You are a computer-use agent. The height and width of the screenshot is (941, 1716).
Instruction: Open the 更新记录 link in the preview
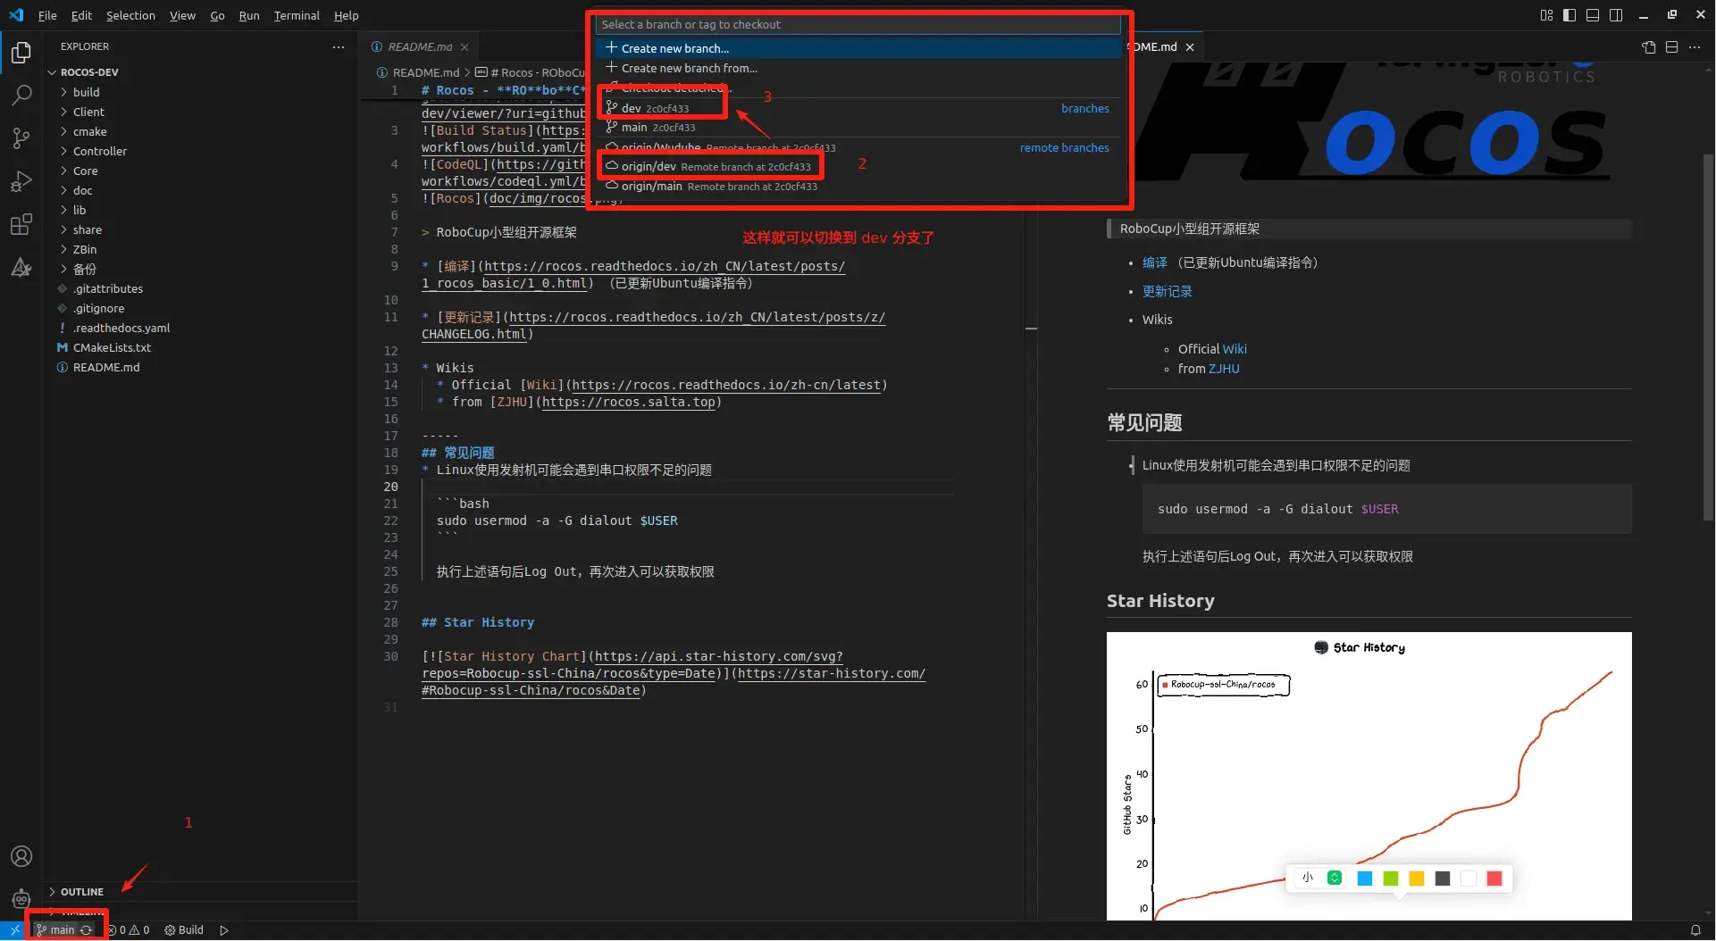(x=1167, y=291)
